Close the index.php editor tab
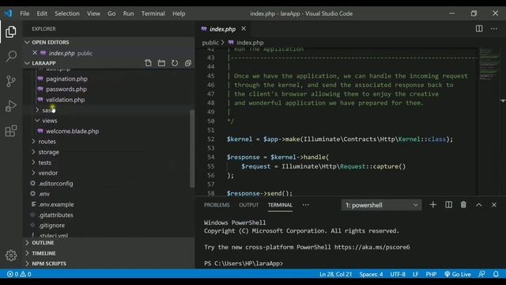The height and width of the screenshot is (285, 506). pos(244,28)
